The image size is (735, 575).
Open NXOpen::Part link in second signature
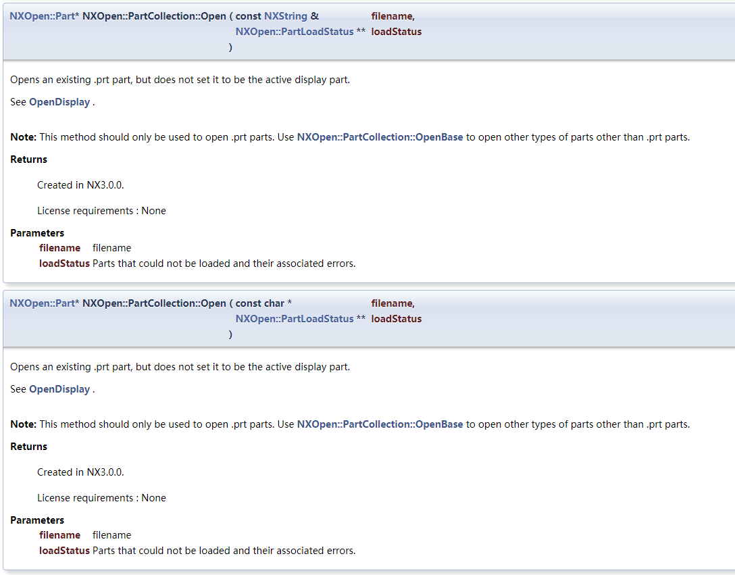[x=42, y=303]
